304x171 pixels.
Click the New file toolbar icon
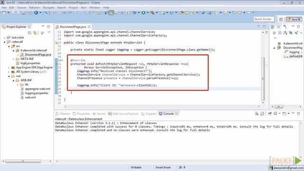pos(4,13)
